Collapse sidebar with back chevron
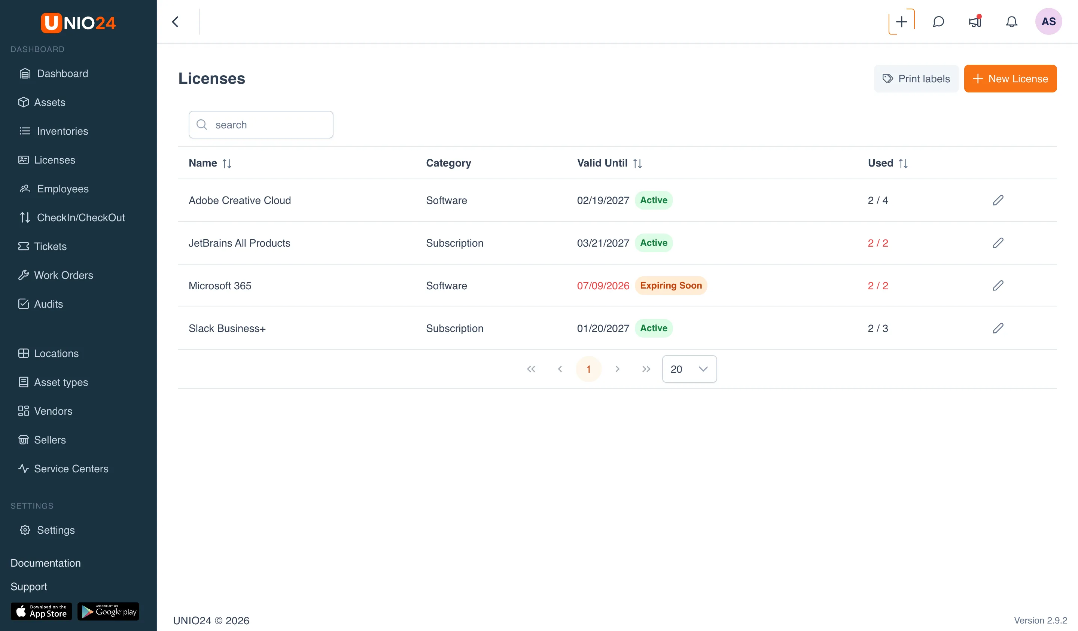This screenshot has height=631, width=1078. pyautogui.click(x=176, y=22)
